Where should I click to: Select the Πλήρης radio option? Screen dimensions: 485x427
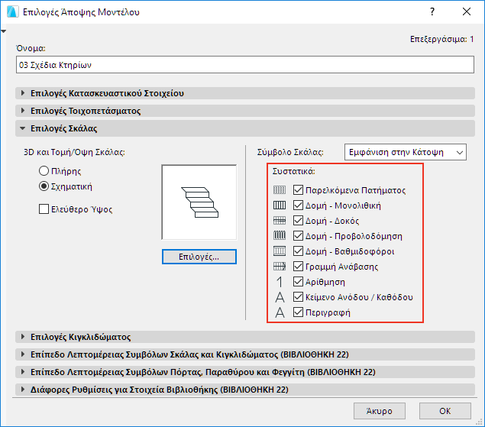(x=44, y=171)
